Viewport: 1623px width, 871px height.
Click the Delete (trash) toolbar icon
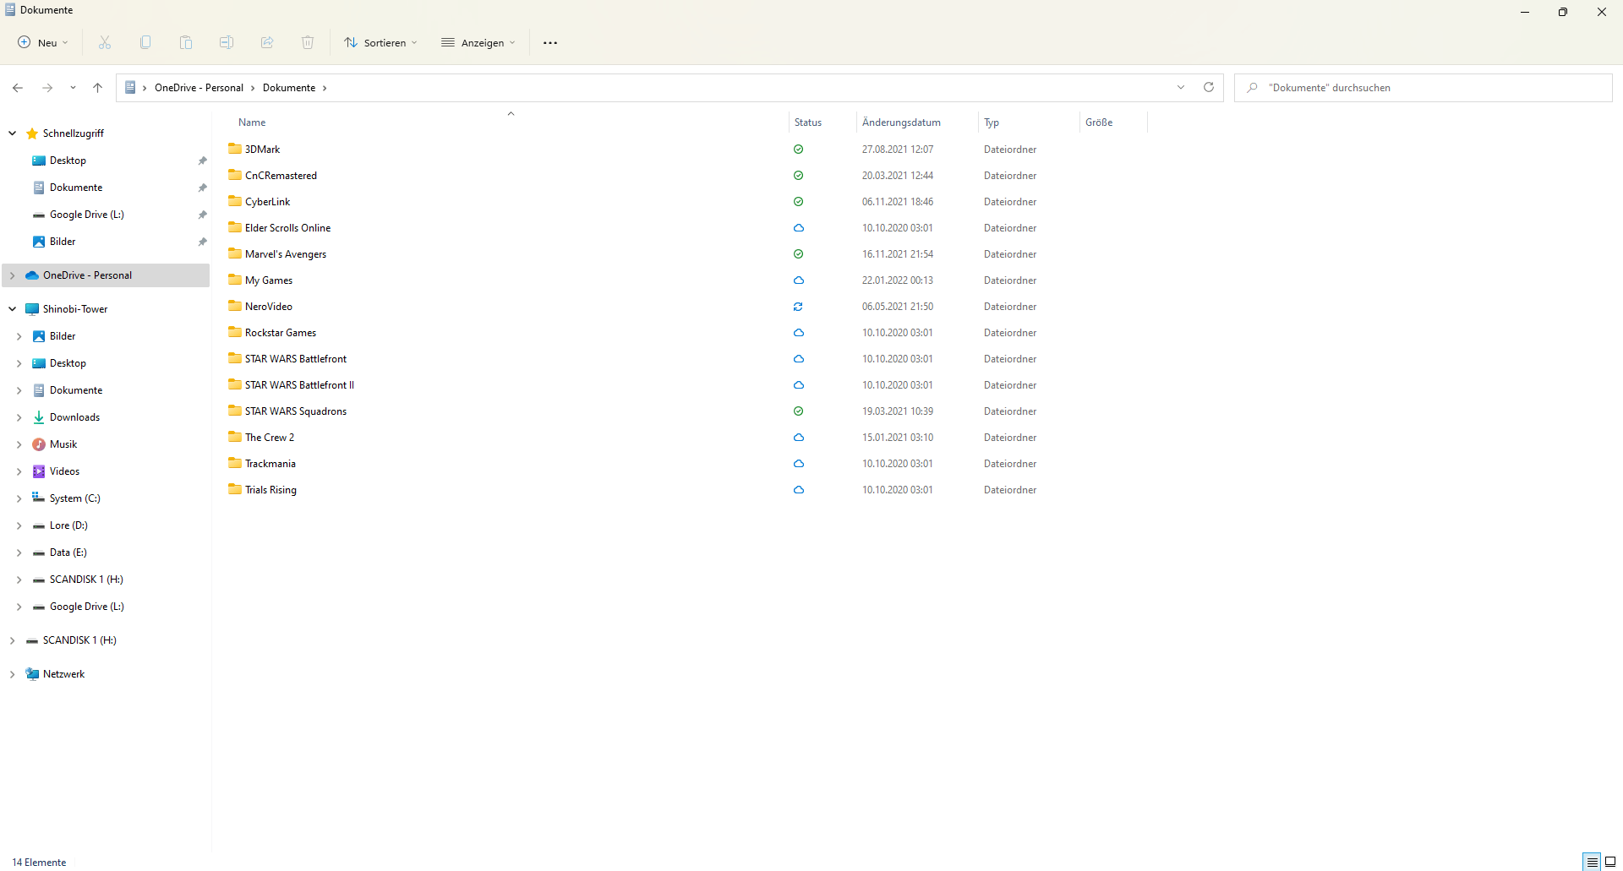click(308, 42)
